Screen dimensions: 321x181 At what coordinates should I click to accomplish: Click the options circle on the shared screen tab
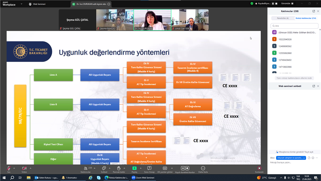(x=109, y=4)
